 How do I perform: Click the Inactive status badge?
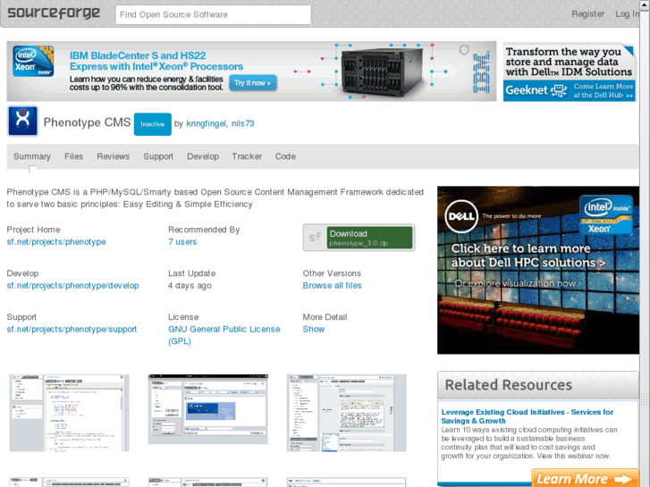click(x=153, y=124)
